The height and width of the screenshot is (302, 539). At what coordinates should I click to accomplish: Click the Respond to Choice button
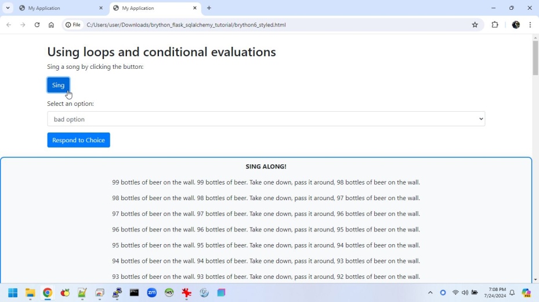[x=78, y=140]
